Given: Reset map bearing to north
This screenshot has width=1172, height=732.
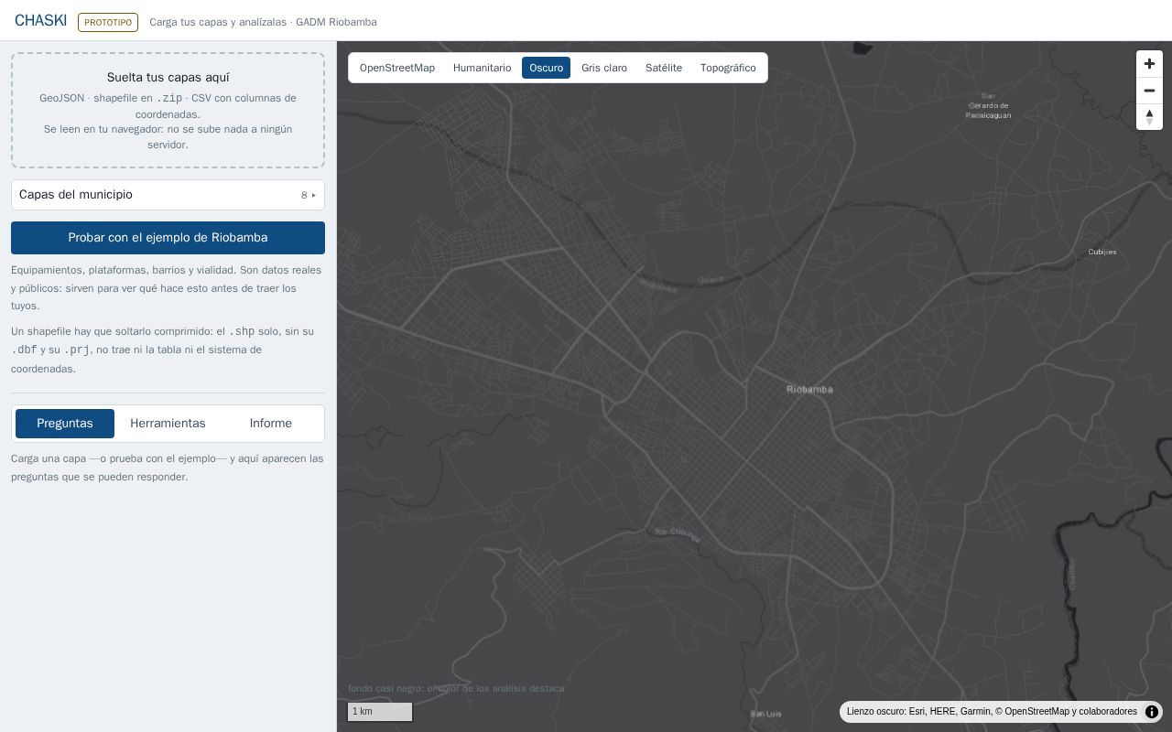Looking at the screenshot, I should click(x=1149, y=117).
